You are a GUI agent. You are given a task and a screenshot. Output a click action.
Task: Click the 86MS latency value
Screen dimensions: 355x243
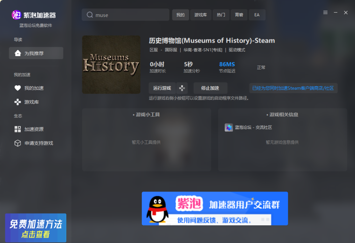pyautogui.click(x=227, y=64)
